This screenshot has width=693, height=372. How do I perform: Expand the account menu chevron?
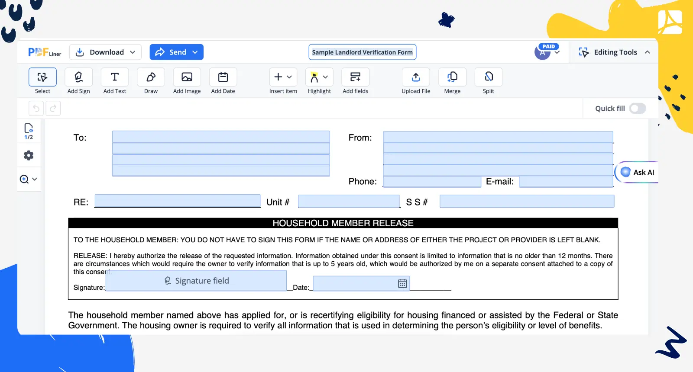coord(557,52)
